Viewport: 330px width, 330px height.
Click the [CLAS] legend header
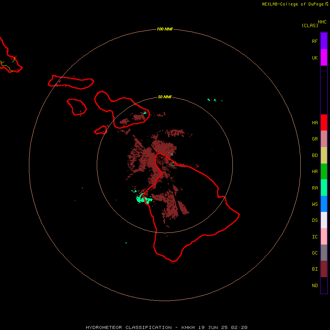point(310,25)
